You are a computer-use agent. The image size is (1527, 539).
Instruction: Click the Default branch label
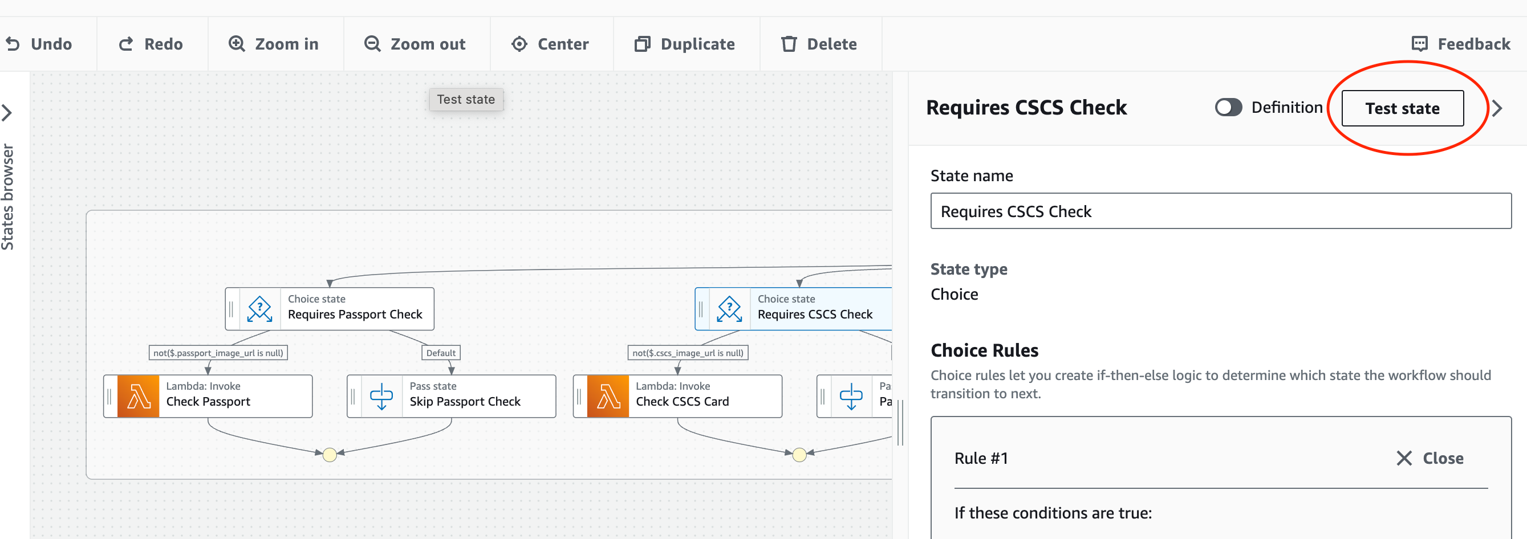point(441,353)
